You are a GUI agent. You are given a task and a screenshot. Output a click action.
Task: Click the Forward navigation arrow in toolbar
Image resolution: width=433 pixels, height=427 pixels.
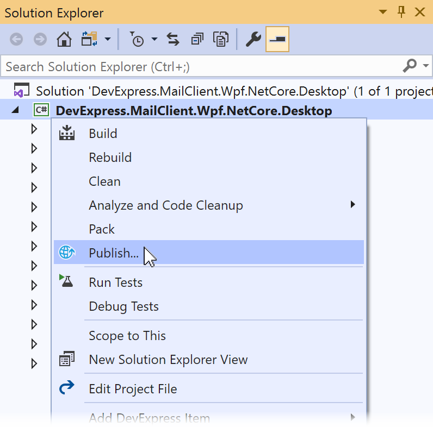pyautogui.click(x=40, y=39)
